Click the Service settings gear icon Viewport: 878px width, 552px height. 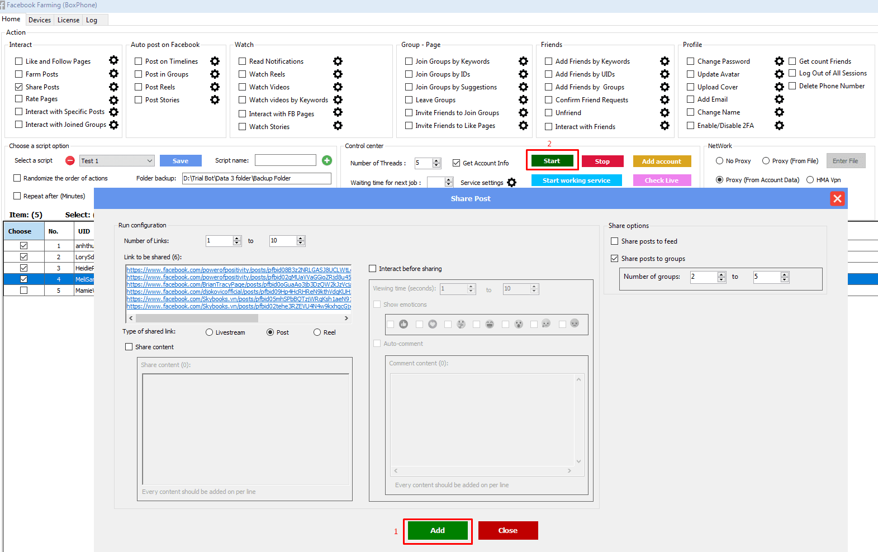click(x=512, y=182)
